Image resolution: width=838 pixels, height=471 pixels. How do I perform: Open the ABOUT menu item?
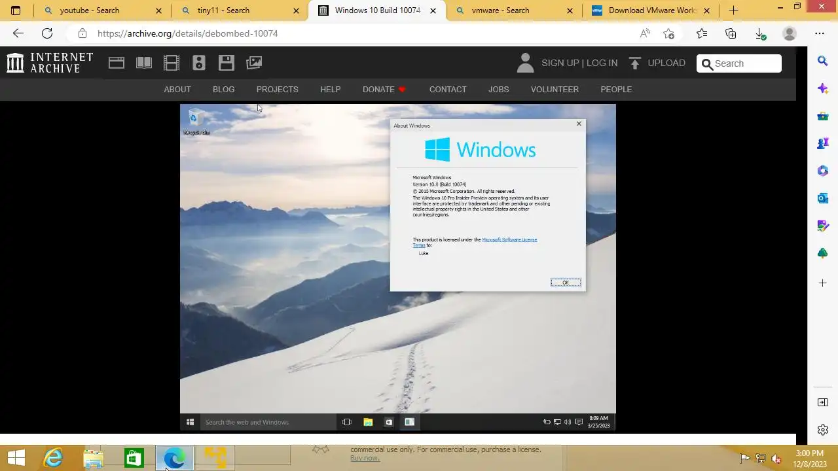[177, 90]
